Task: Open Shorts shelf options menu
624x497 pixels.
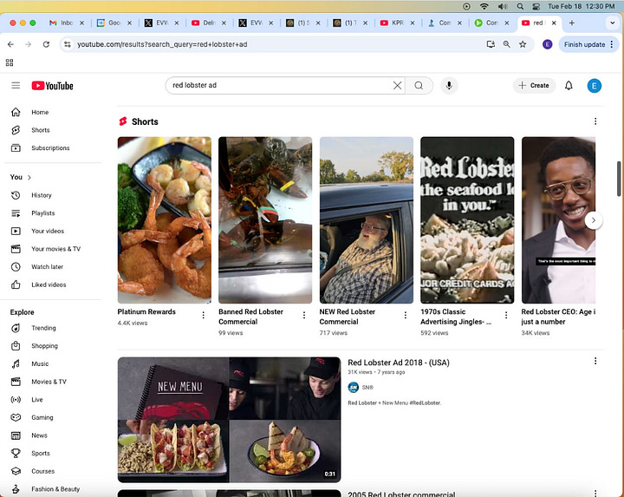Action: point(595,121)
